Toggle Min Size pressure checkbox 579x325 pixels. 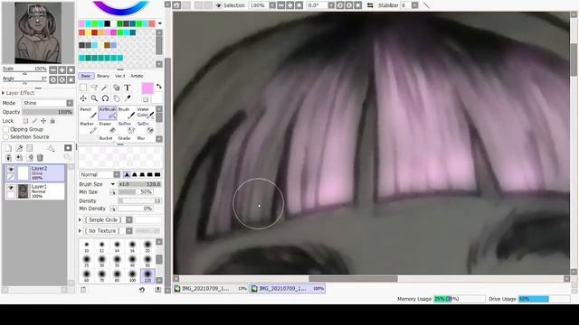112,192
